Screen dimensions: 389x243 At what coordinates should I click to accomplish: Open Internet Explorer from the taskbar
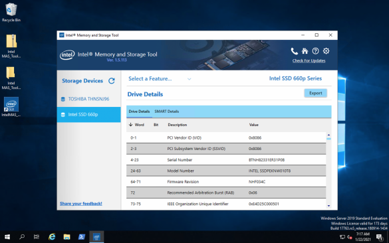[52, 237]
